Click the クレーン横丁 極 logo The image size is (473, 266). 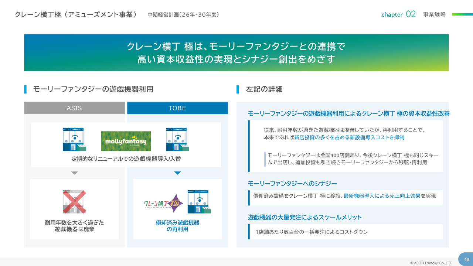tap(164, 203)
